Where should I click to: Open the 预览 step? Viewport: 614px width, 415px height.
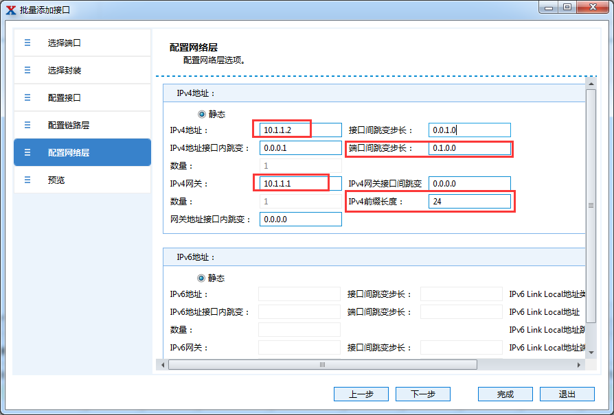tap(82, 180)
